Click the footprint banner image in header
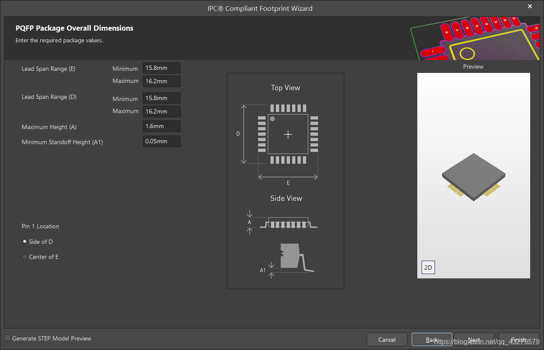The width and height of the screenshot is (544, 350). tap(475, 39)
